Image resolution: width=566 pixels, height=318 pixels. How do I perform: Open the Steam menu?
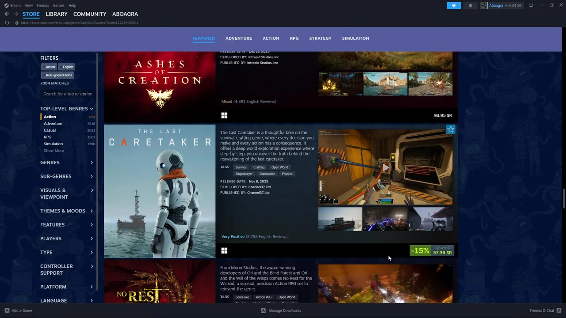coord(15,5)
